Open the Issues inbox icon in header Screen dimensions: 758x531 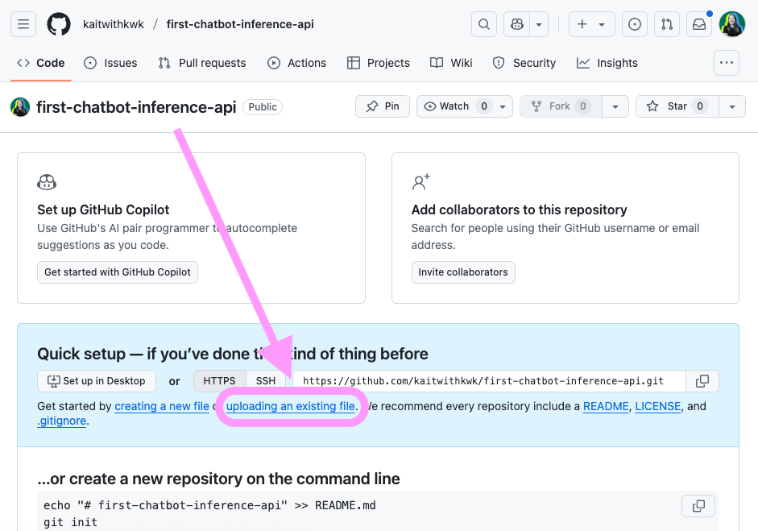point(635,24)
